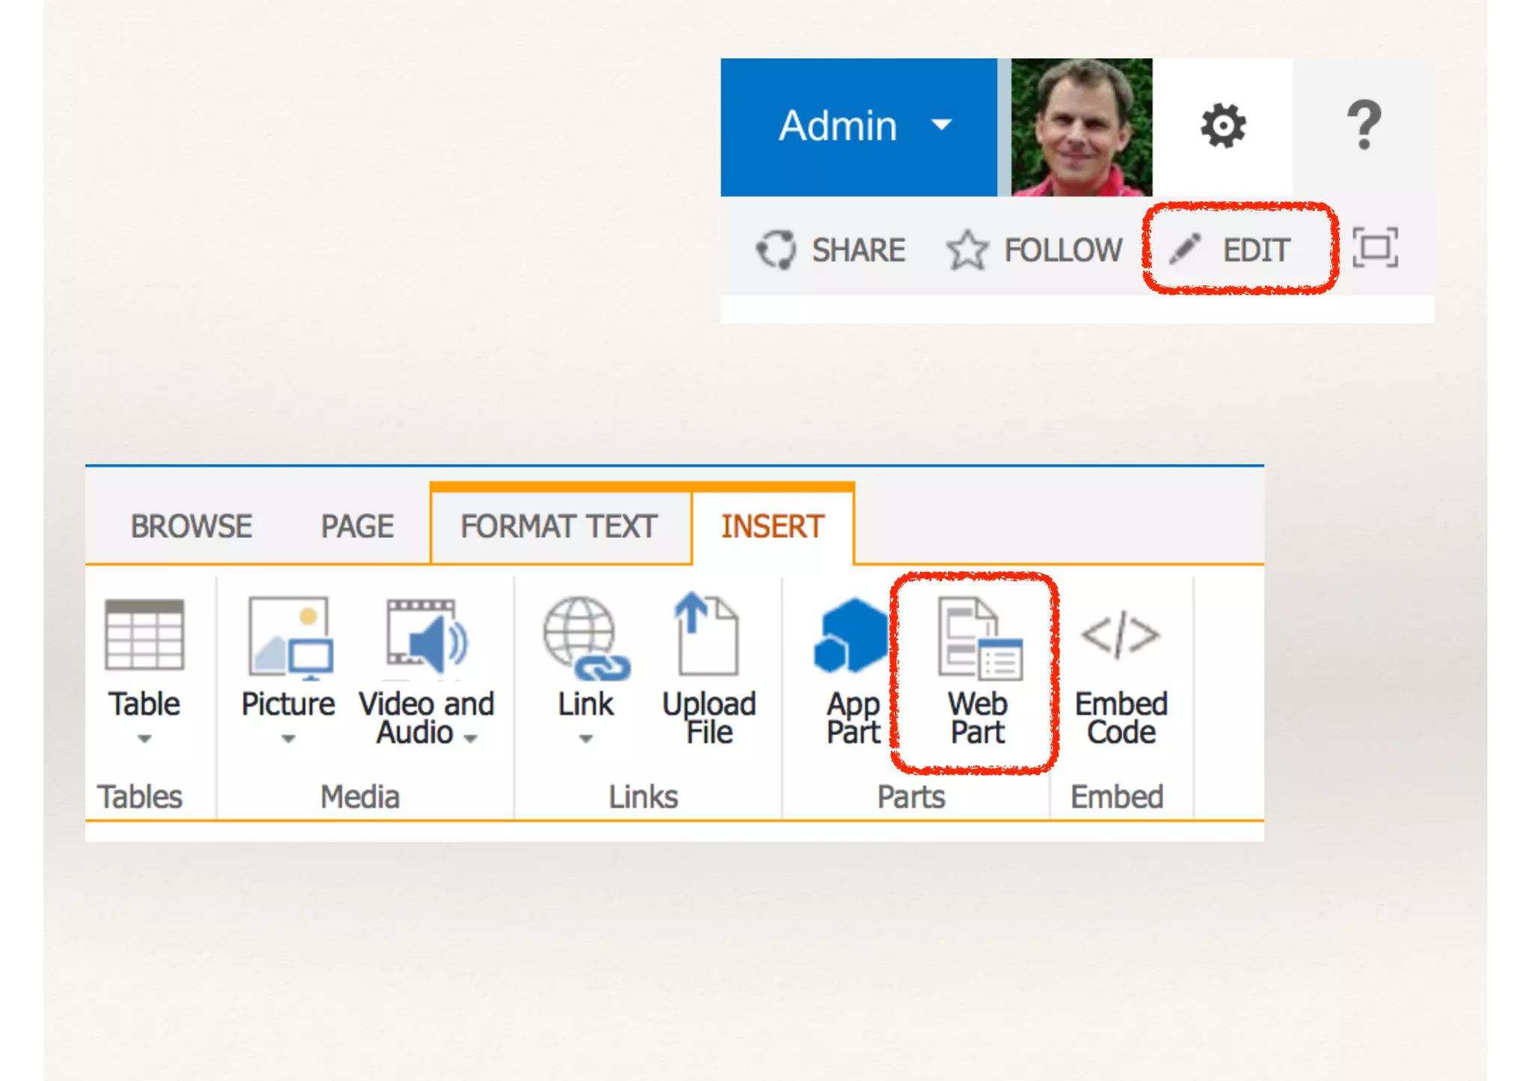Open the Table dropdown arrow
Viewport: 1531px width, 1081px height.
pyautogui.click(x=144, y=739)
